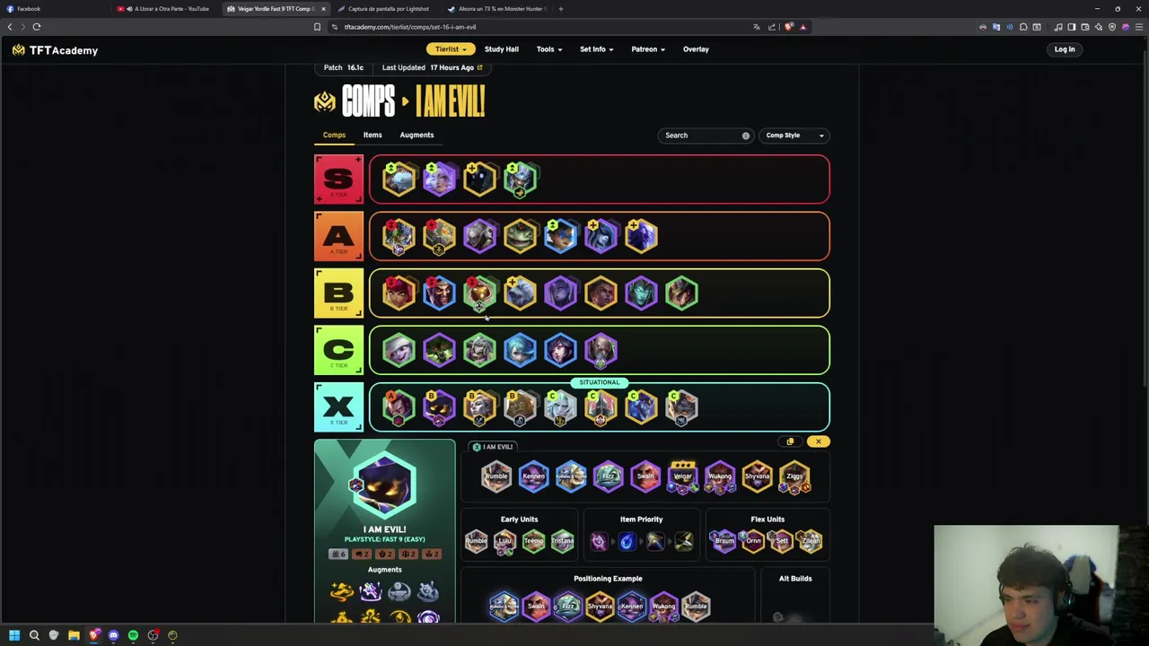Select the first comp icon in S tier
The image size is (1149, 646).
click(399, 179)
